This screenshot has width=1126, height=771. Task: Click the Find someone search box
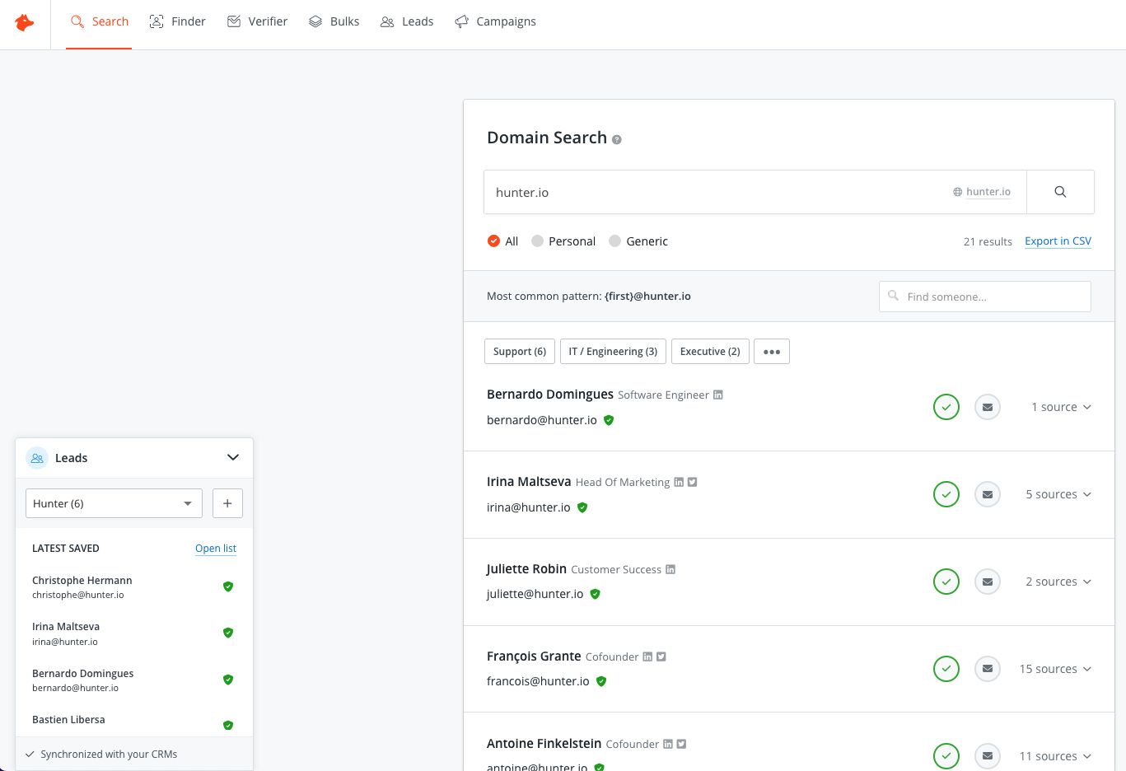click(x=985, y=297)
